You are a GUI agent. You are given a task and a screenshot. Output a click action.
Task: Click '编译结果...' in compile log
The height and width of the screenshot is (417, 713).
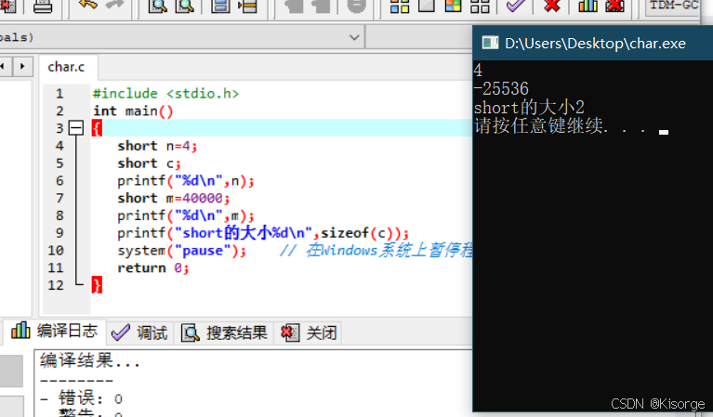90,360
